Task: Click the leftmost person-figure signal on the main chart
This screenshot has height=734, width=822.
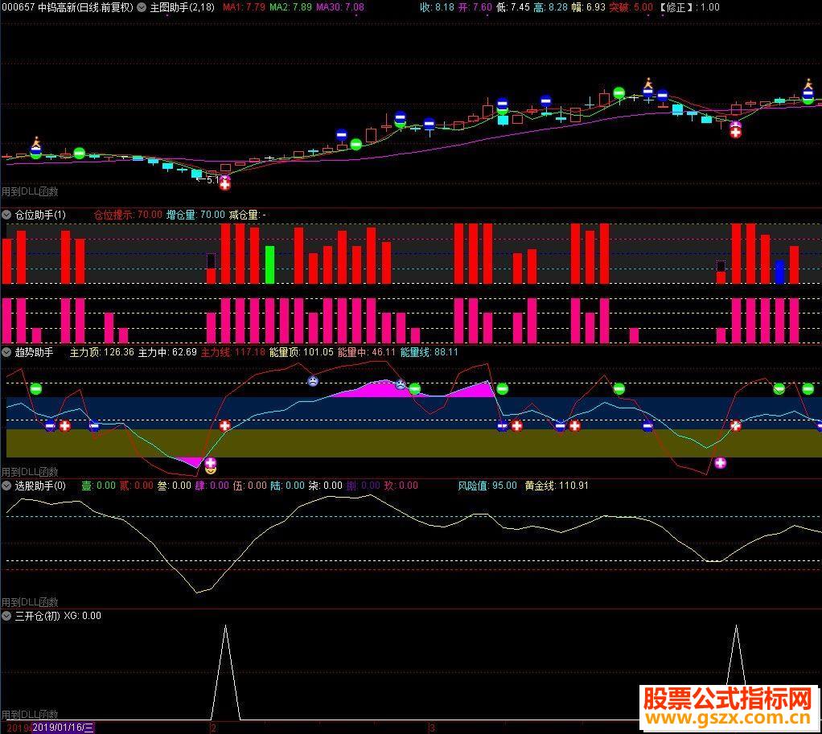Action: pos(36,142)
